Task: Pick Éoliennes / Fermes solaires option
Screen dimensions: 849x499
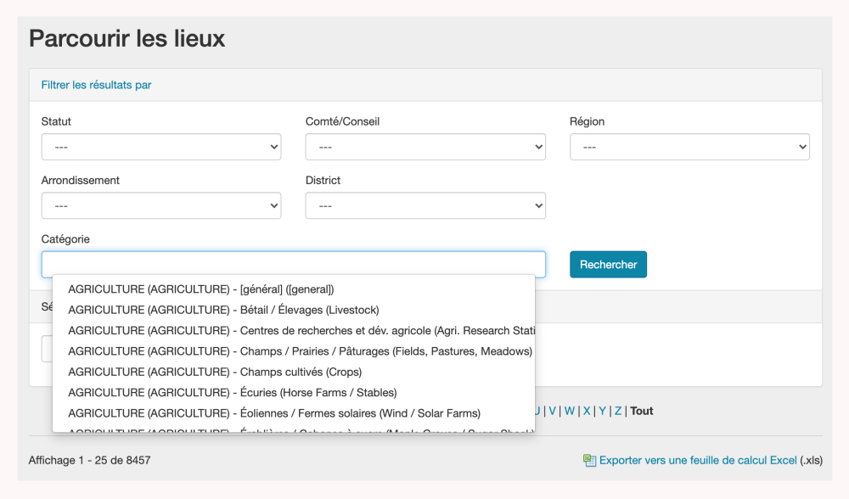Action: (x=274, y=413)
